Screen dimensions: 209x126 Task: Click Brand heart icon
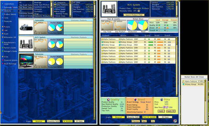click(x=136, y=99)
